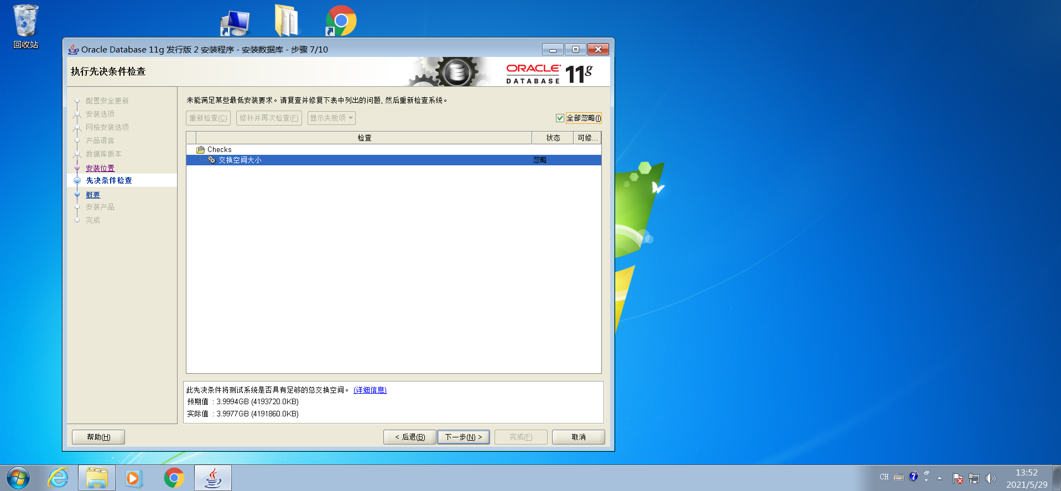Viewport: 1061px width, 491px height.
Task: Click the disabled 完成 button at bottom
Action: (521, 437)
